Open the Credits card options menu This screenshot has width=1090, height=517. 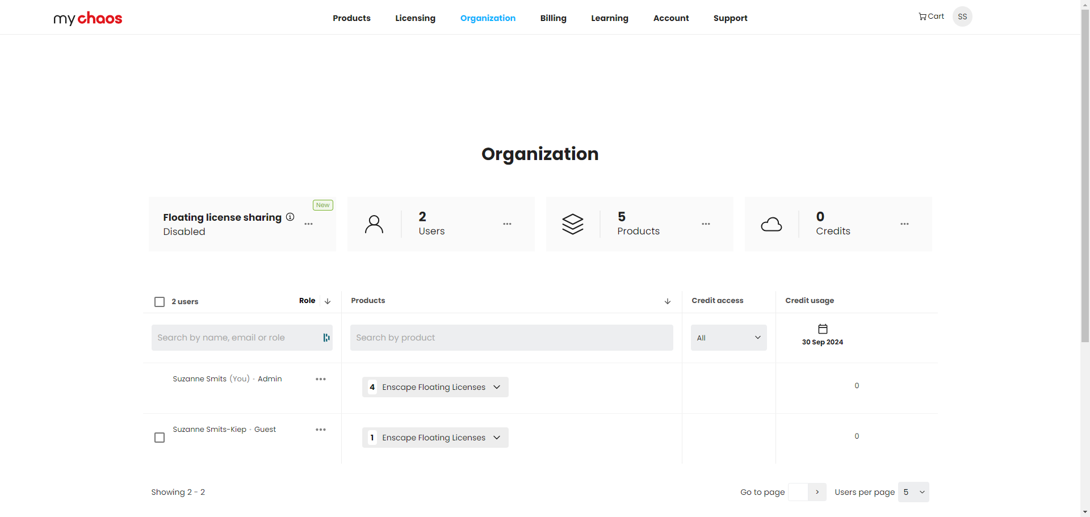[x=904, y=224]
